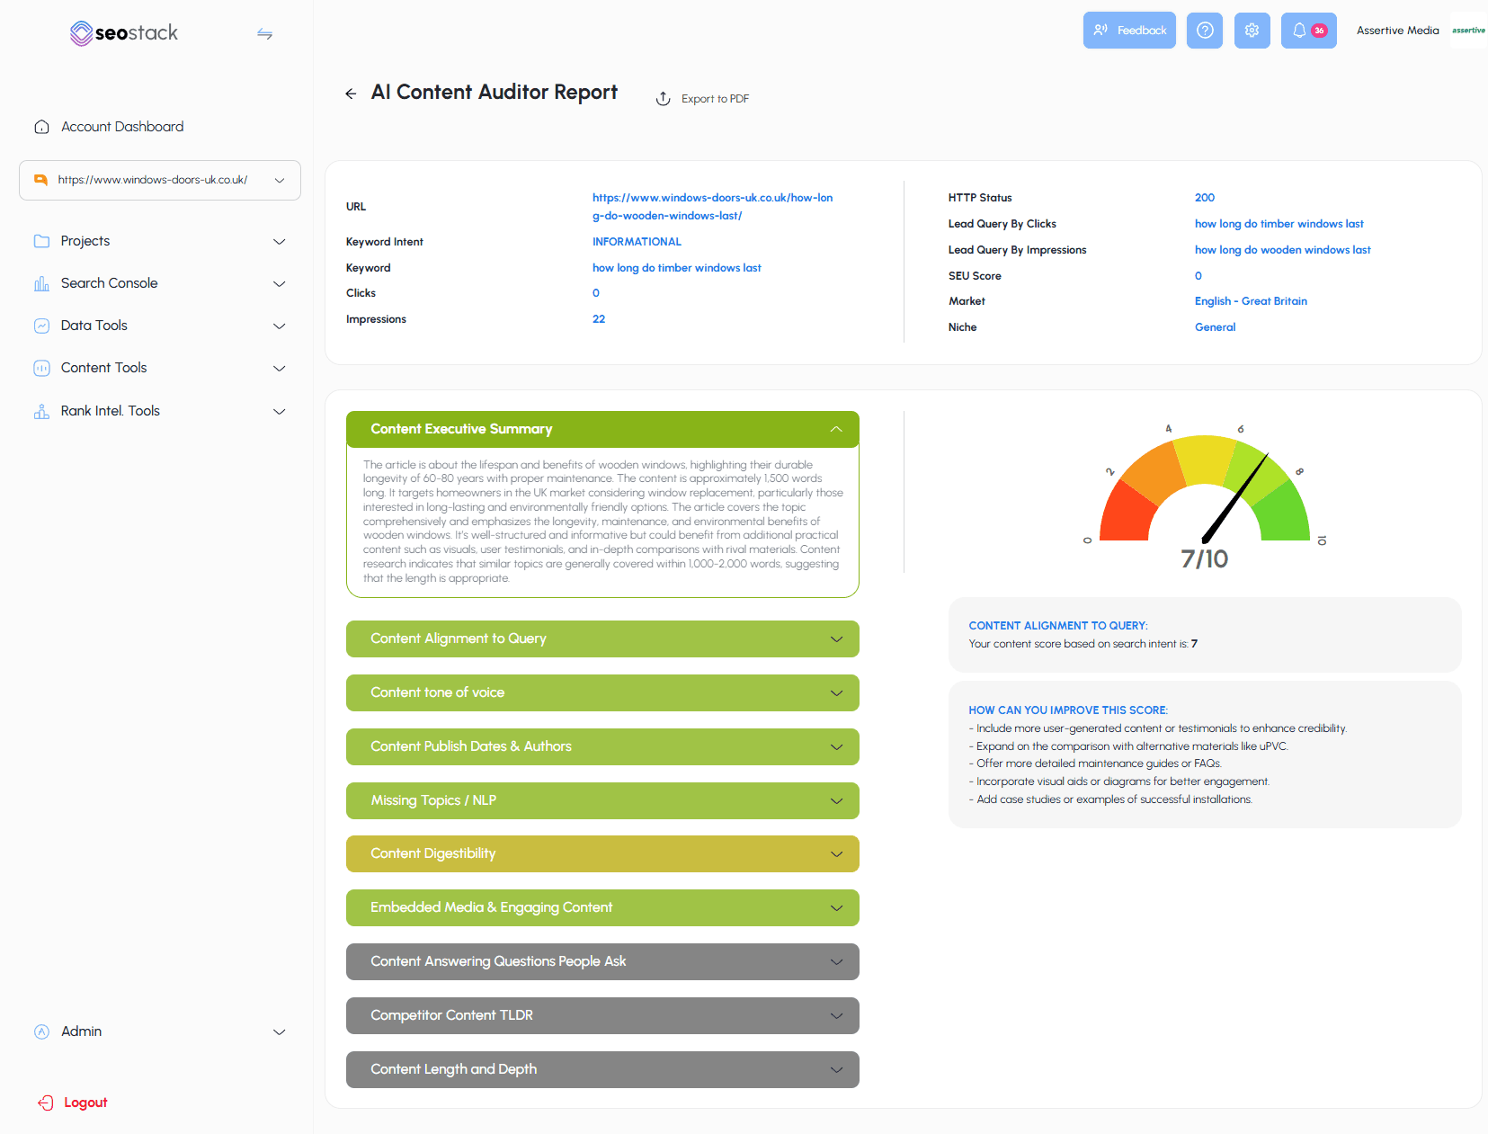Click Logout in the sidebar

point(85,1103)
